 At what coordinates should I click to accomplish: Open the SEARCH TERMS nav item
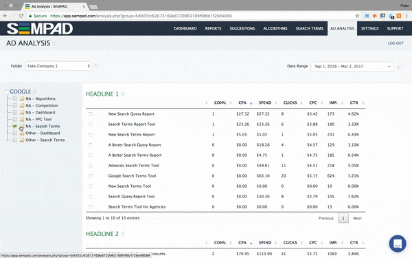tap(309, 28)
